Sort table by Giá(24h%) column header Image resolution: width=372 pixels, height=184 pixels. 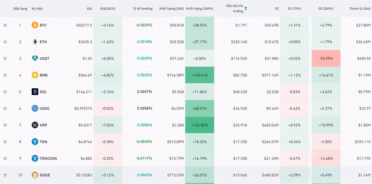click(x=107, y=8)
